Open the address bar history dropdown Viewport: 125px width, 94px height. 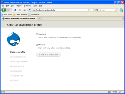(92, 10)
